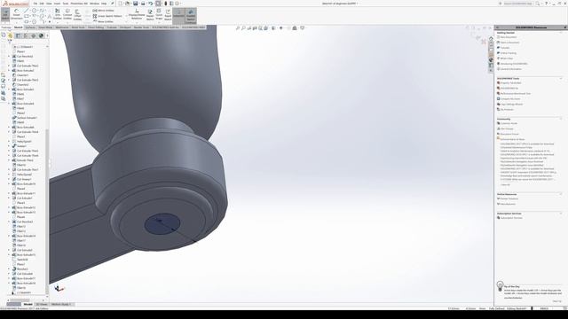Click Apply Scene icon in heads-up toolbar
Image resolution: width=568 pixels, height=319 pixels.
click(295, 27)
